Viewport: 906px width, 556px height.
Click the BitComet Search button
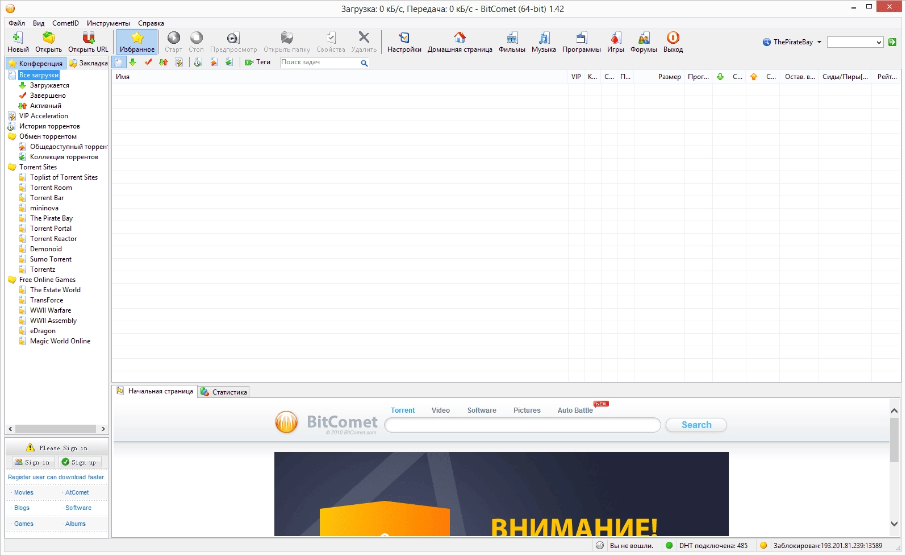pos(696,425)
